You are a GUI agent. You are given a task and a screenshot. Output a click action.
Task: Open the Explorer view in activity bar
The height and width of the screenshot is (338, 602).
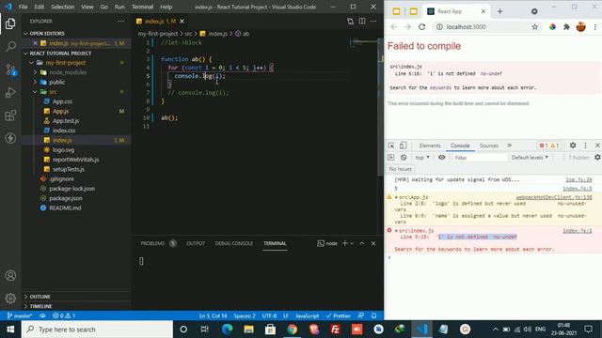(10, 23)
